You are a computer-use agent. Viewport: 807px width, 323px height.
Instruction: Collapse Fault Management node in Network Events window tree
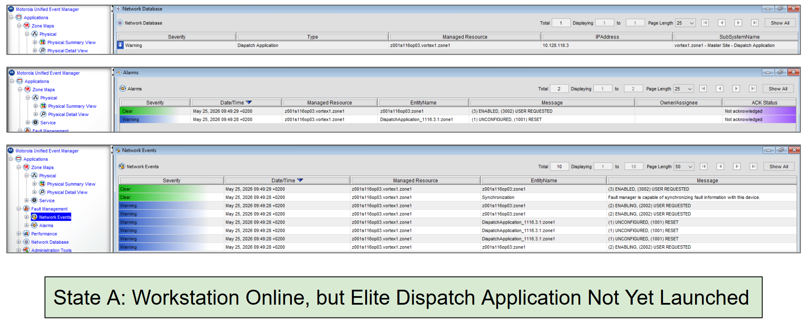pyautogui.click(x=18, y=209)
